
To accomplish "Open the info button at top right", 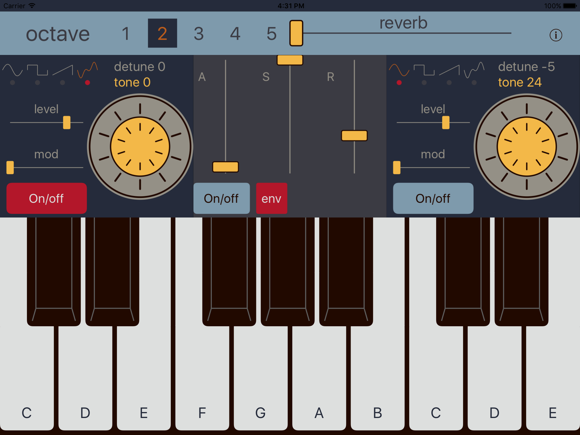I will tap(556, 35).
